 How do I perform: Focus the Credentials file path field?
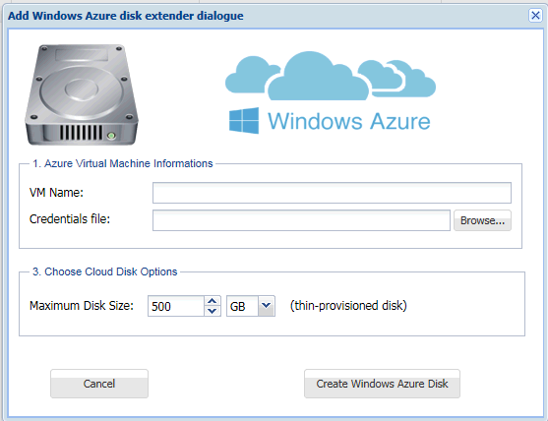301,220
